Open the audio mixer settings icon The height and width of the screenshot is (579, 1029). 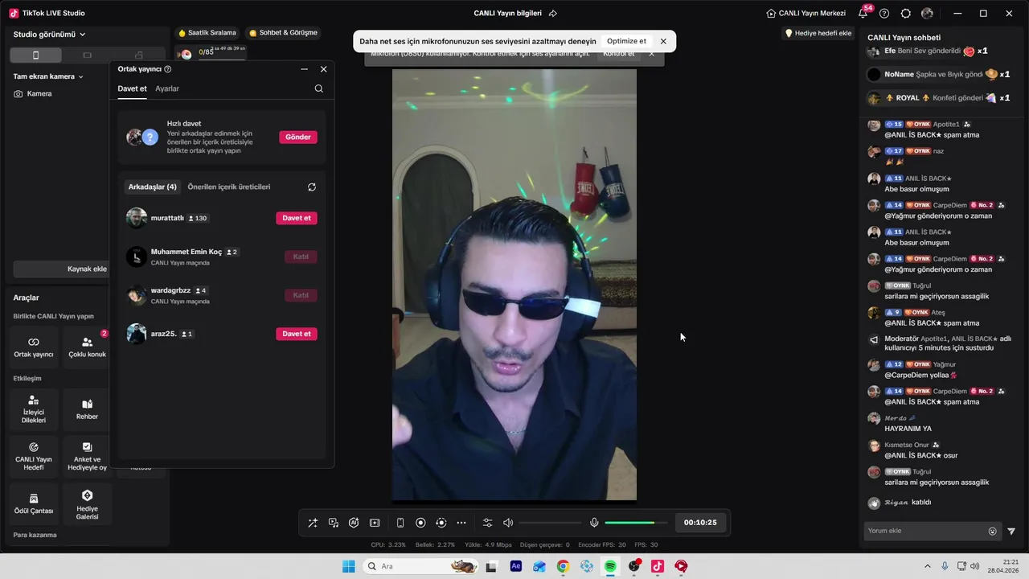click(487, 523)
